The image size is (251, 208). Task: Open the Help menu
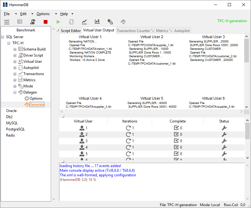click(64, 14)
